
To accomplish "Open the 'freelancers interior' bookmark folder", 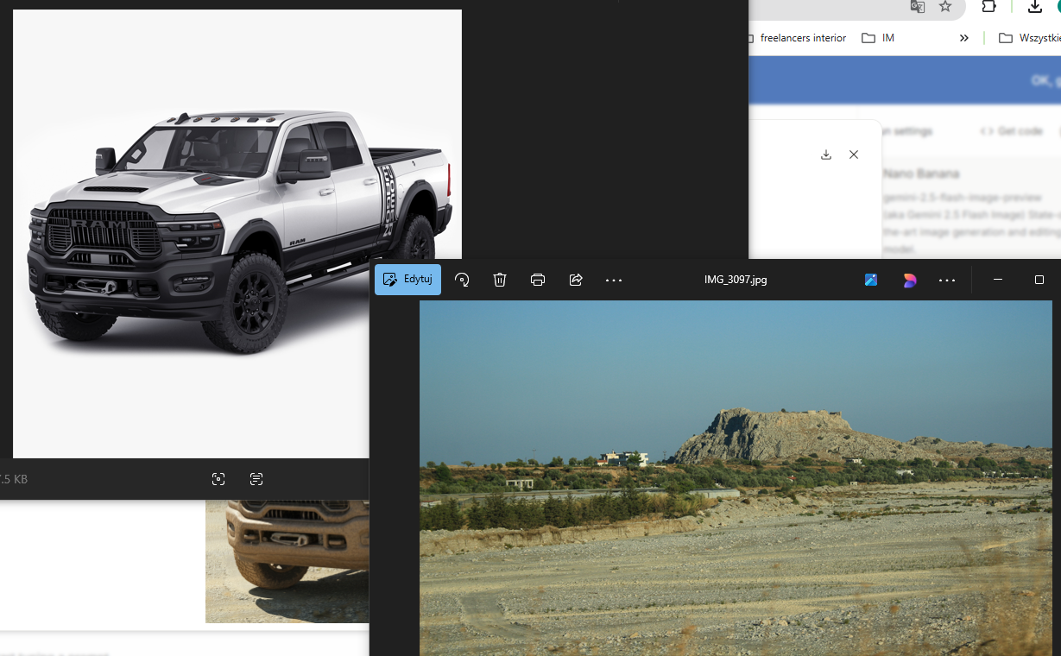I will click(798, 38).
